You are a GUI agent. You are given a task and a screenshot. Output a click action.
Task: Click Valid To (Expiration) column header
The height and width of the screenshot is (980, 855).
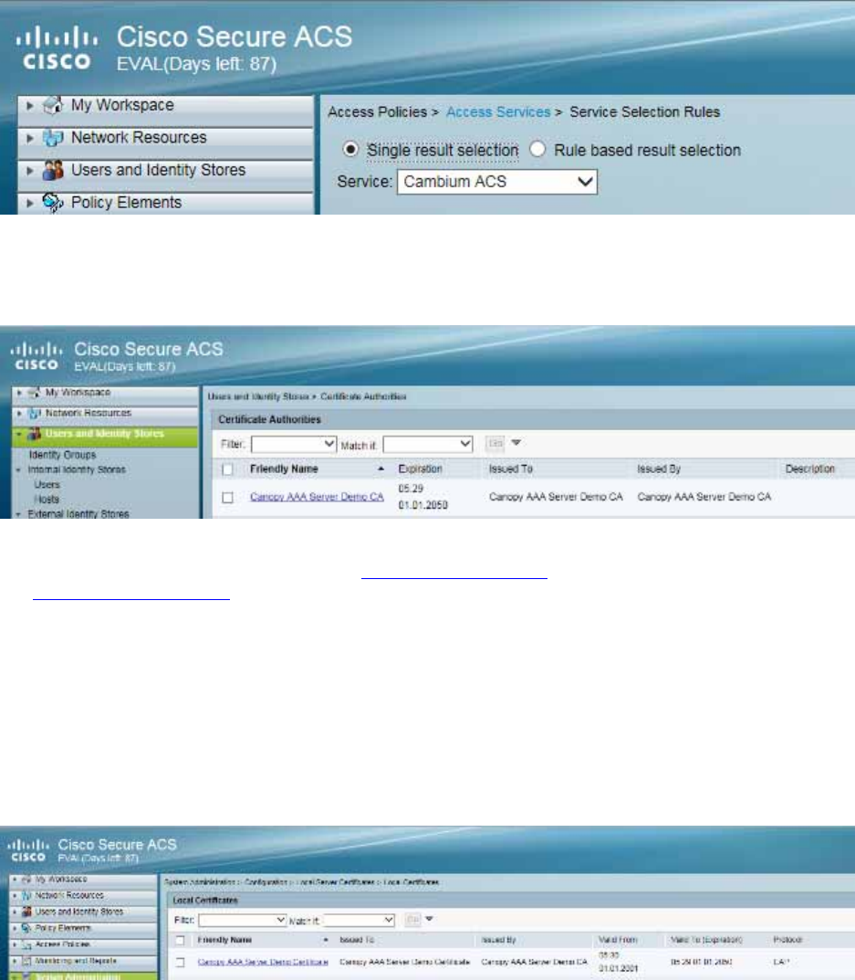706,940
